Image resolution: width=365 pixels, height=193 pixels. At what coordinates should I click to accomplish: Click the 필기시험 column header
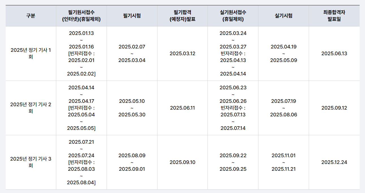pyautogui.click(x=132, y=16)
